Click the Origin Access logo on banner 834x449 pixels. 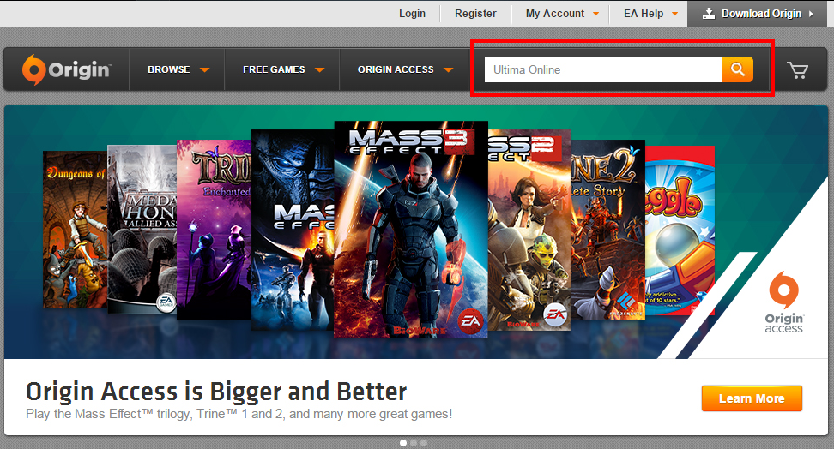pos(783,302)
